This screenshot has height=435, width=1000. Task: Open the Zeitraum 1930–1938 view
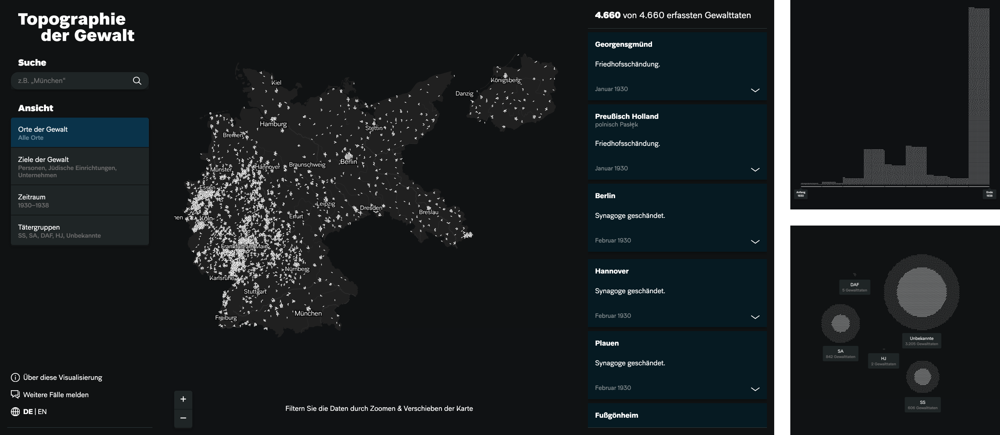click(x=80, y=201)
